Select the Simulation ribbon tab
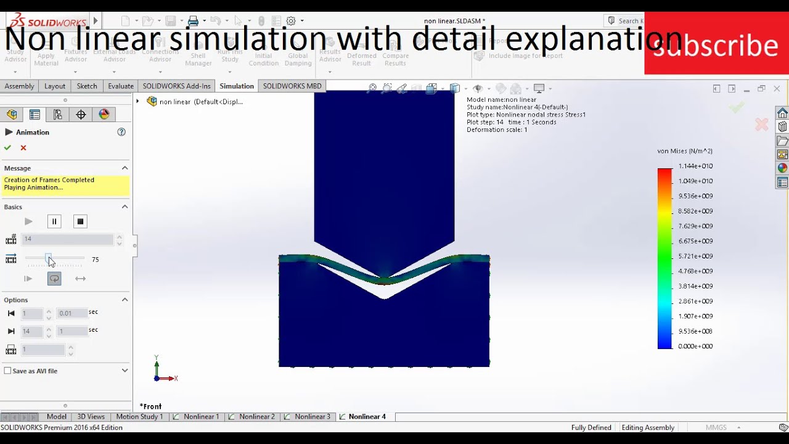 (x=237, y=86)
